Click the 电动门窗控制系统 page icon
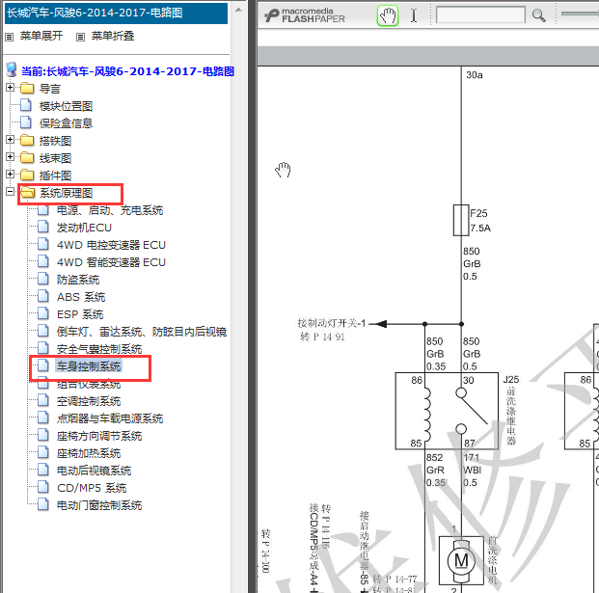This screenshot has height=593, width=599. (42, 504)
